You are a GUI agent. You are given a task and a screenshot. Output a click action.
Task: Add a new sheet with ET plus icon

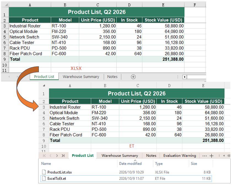212,156
